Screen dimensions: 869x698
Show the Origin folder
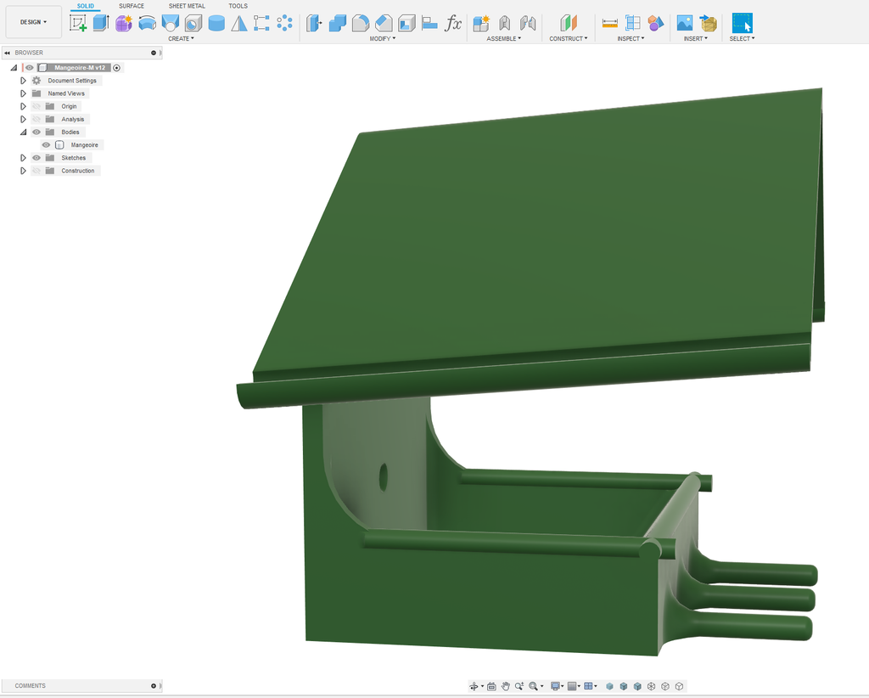(36, 107)
